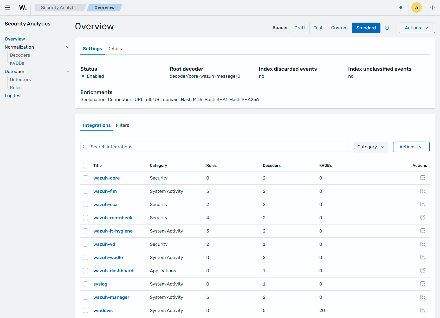Click the Title column header

pyautogui.click(x=98, y=165)
